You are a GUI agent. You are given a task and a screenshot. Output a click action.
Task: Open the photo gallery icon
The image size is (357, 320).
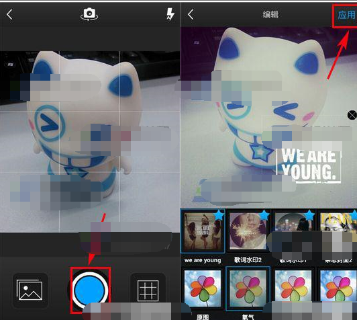[30, 290]
